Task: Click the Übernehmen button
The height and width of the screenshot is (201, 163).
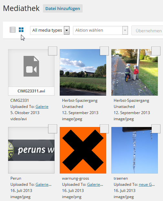Action: (147, 31)
